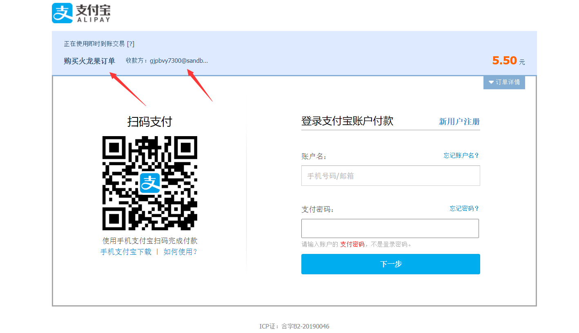Open the 手机支付宝下载 link
Screen dimensions: 579x333
(x=126, y=252)
